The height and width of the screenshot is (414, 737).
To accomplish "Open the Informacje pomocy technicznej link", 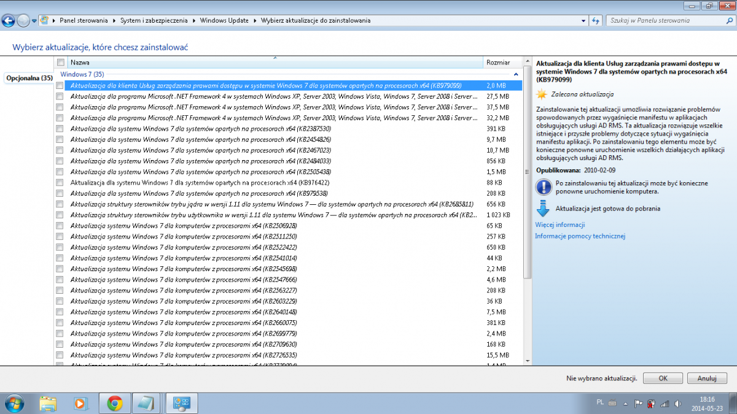I will [x=580, y=236].
